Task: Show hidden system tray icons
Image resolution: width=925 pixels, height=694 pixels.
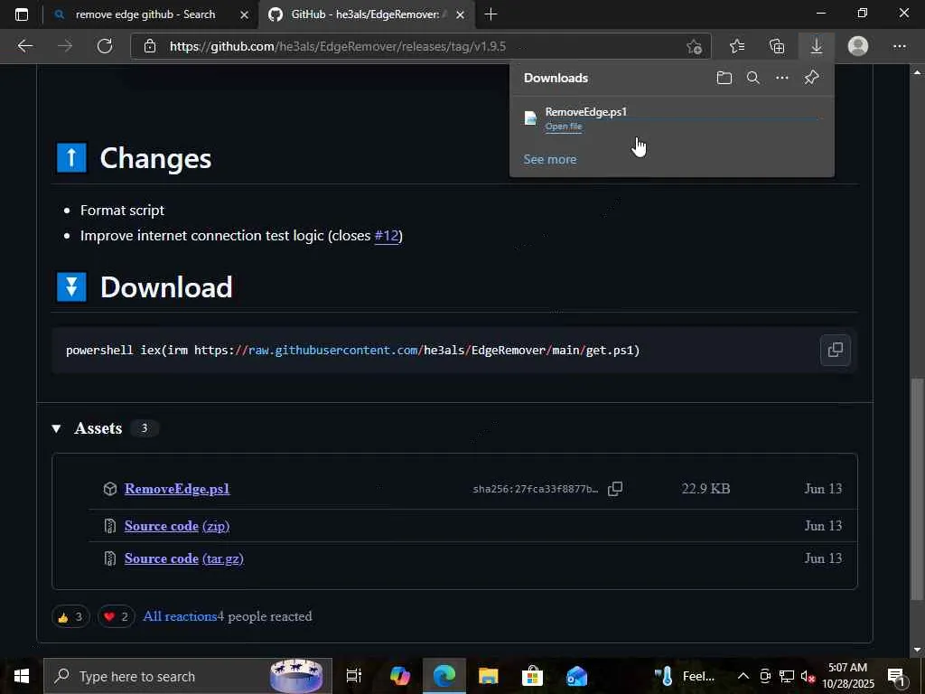Action: click(743, 676)
